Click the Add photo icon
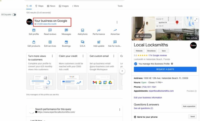200x121 pixels. (x=83, y=30)
